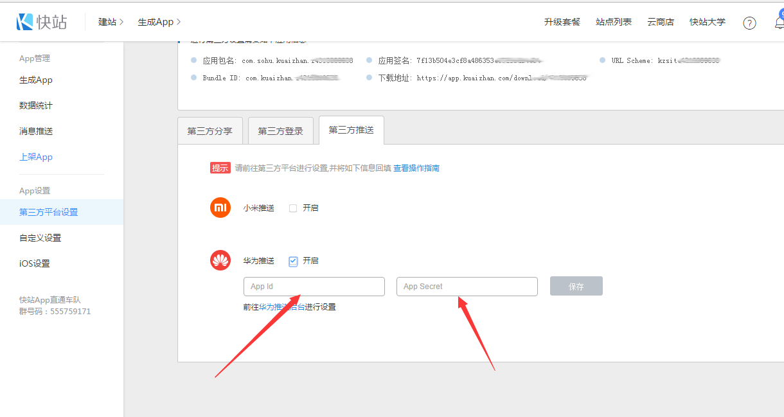Enable the 小米推送 checkbox
This screenshot has width=784, height=417.
293,208
